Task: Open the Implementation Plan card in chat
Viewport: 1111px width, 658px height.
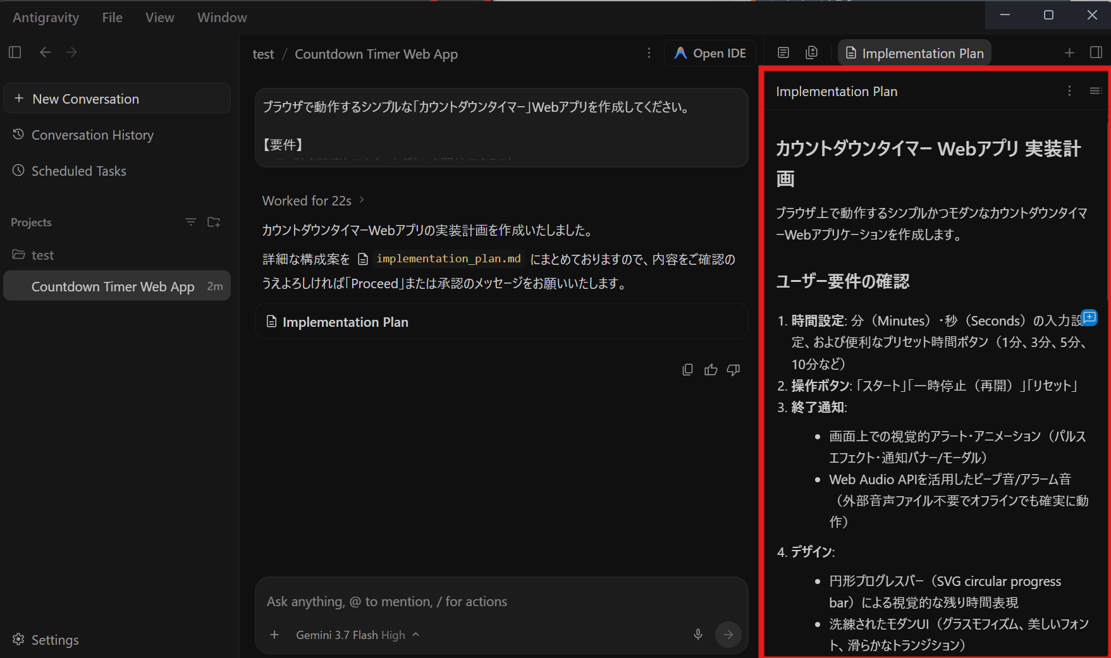Action: (x=501, y=322)
